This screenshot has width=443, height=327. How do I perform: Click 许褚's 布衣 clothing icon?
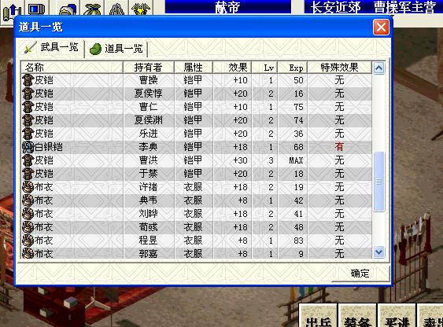pos(28,187)
